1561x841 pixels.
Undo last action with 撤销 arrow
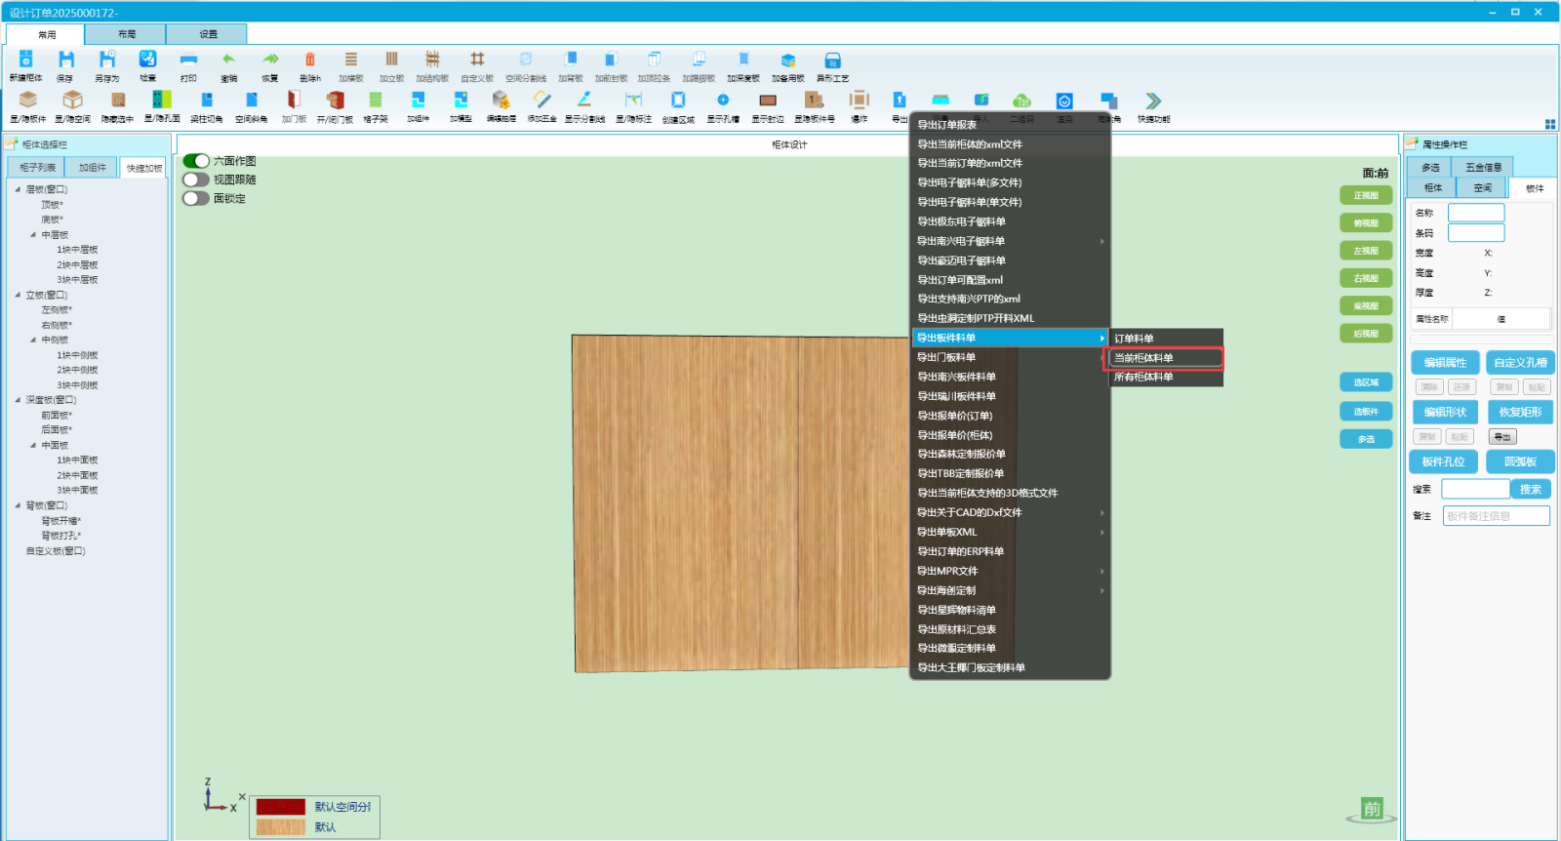[229, 60]
